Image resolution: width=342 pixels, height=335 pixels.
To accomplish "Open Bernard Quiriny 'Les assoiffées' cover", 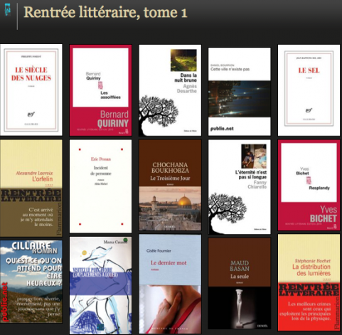I will [100, 90].
